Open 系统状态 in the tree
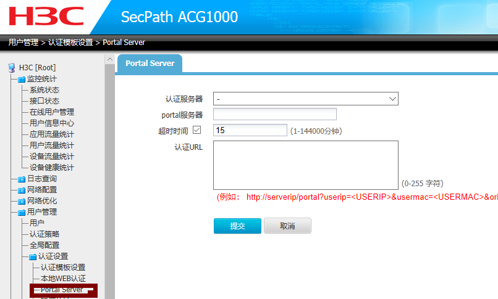The width and height of the screenshot is (498, 299). click(44, 90)
